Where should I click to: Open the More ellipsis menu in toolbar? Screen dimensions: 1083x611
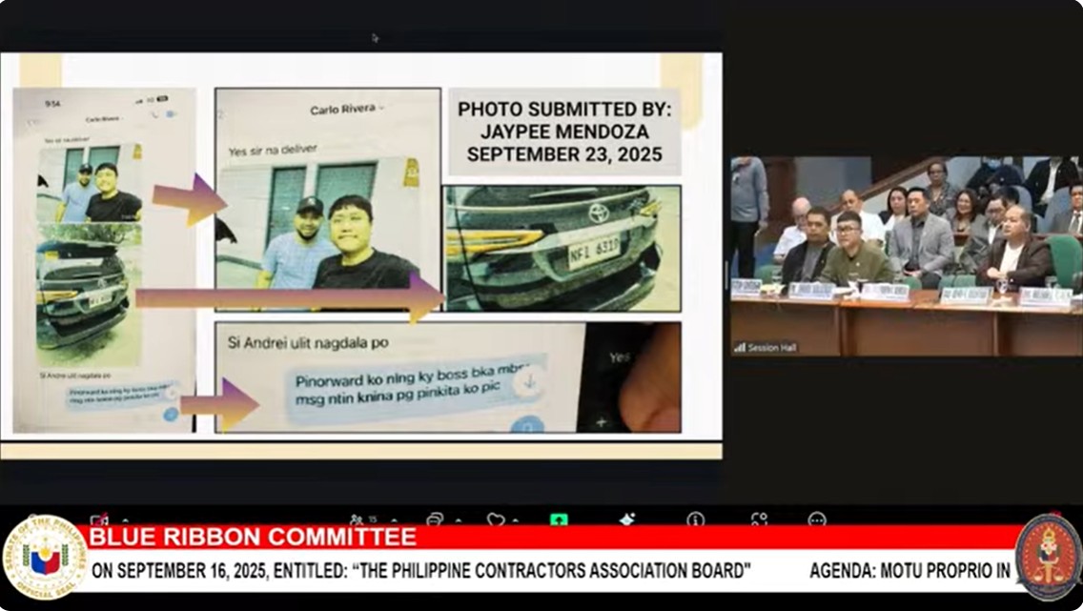click(x=817, y=519)
